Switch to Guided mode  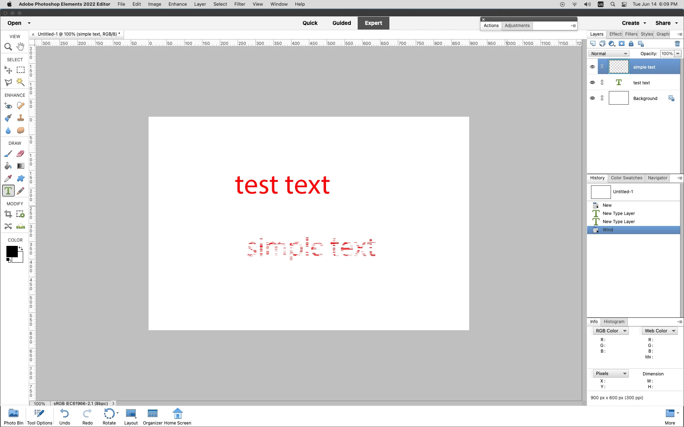pyautogui.click(x=341, y=23)
